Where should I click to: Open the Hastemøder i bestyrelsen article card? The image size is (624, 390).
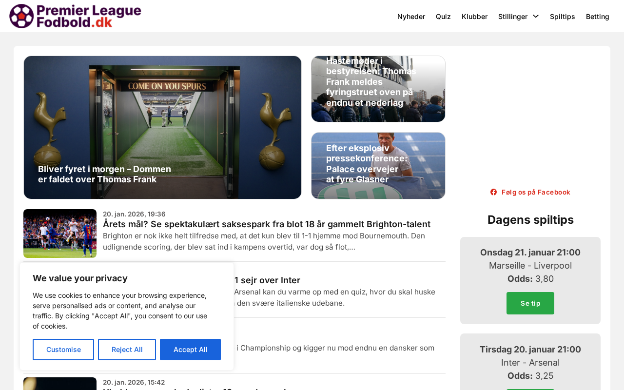[x=378, y=89]
